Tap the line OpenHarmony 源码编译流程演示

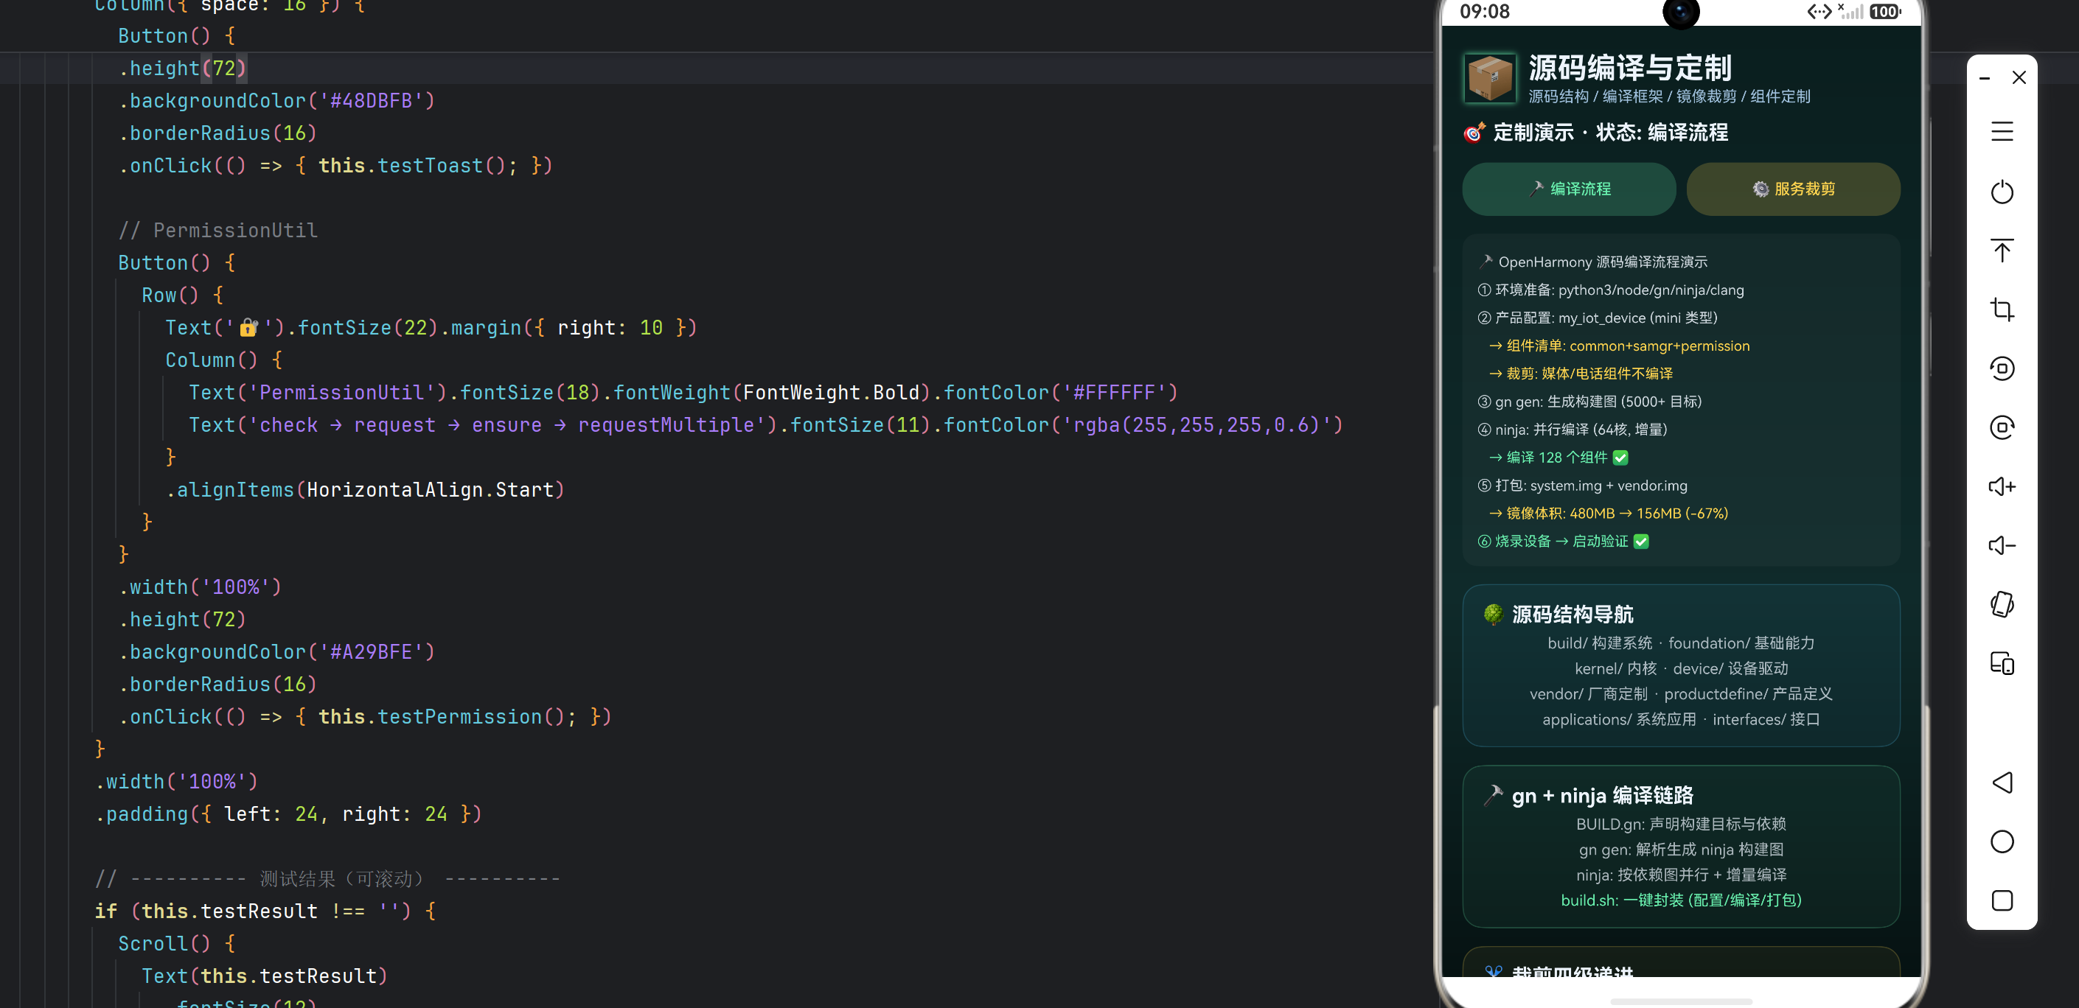pos(1592,262)
